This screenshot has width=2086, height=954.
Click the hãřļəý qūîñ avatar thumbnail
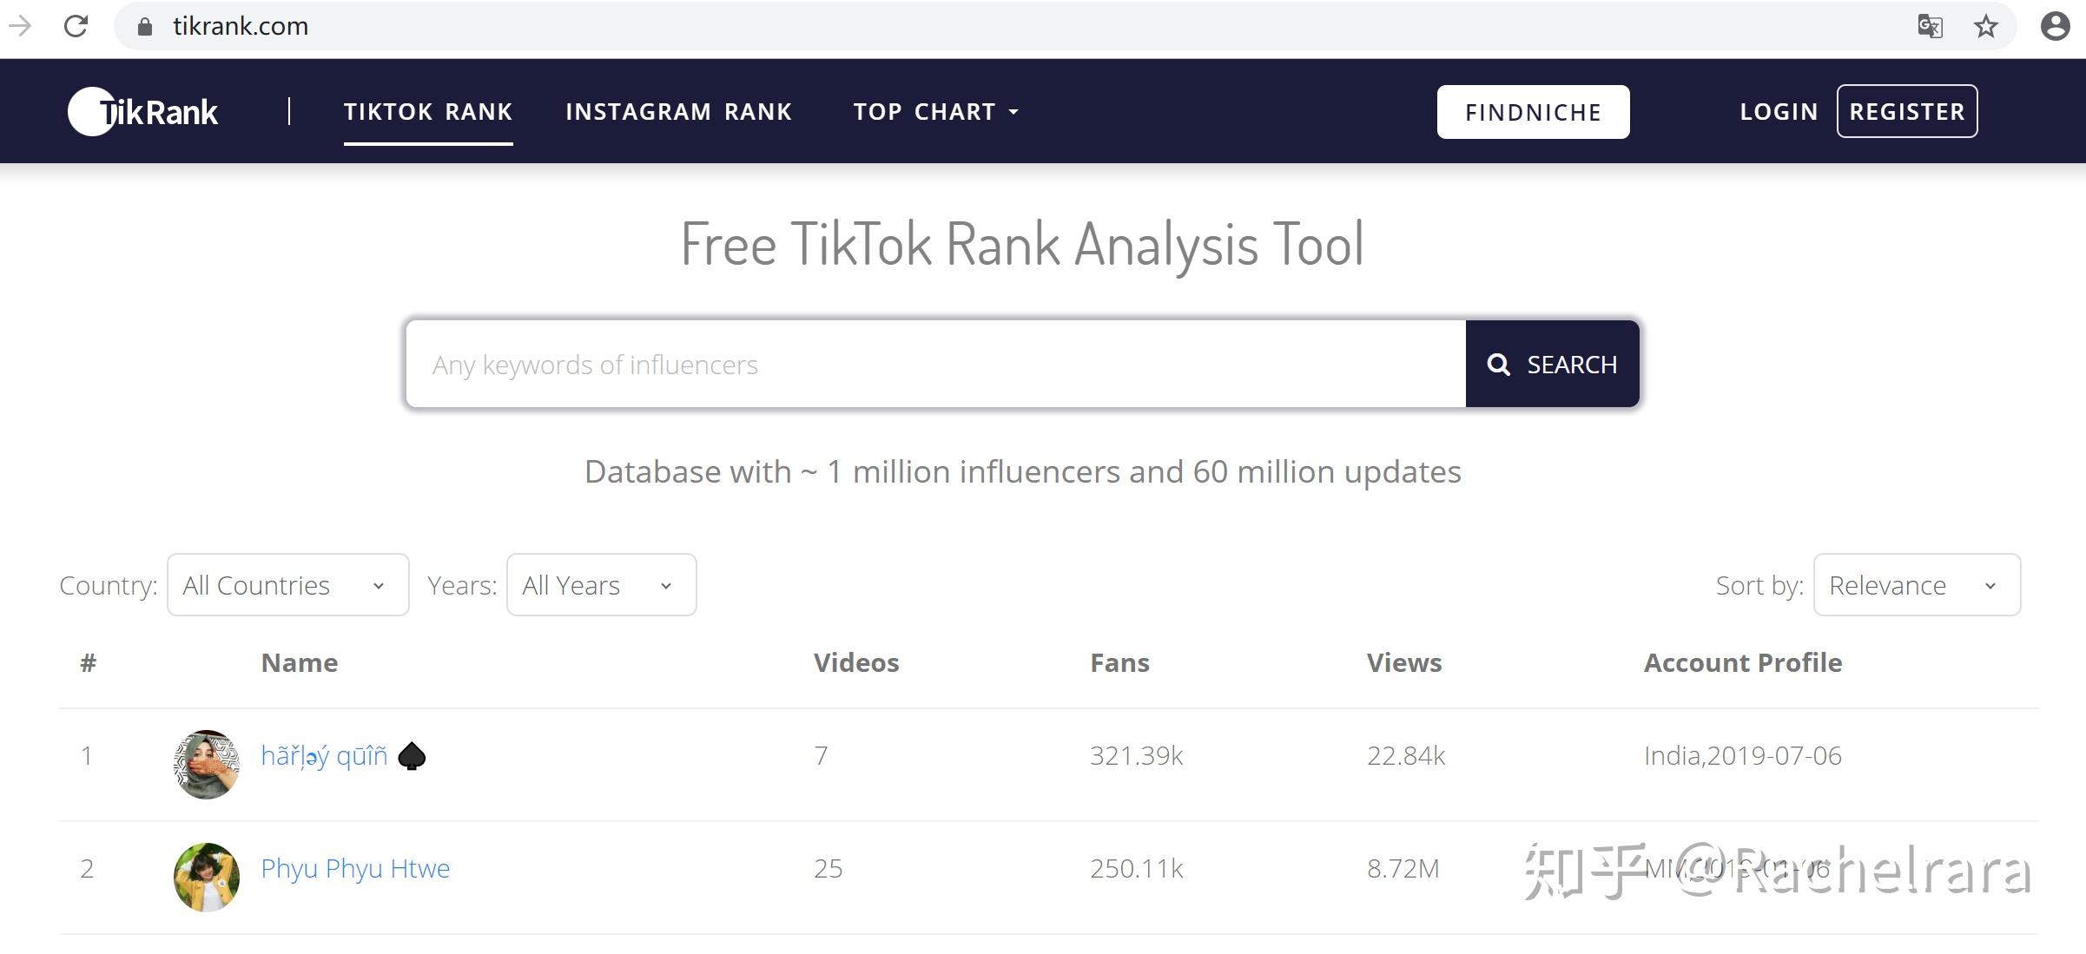pyautogui.click(x=207, y=764)
